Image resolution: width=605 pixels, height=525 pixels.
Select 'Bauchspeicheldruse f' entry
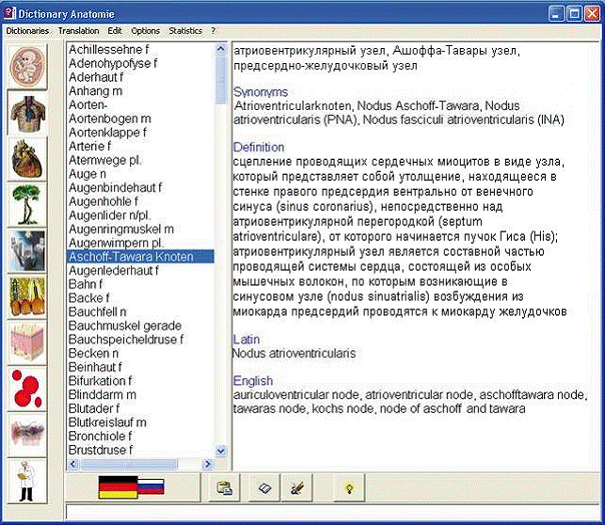[x=126, y=340]
